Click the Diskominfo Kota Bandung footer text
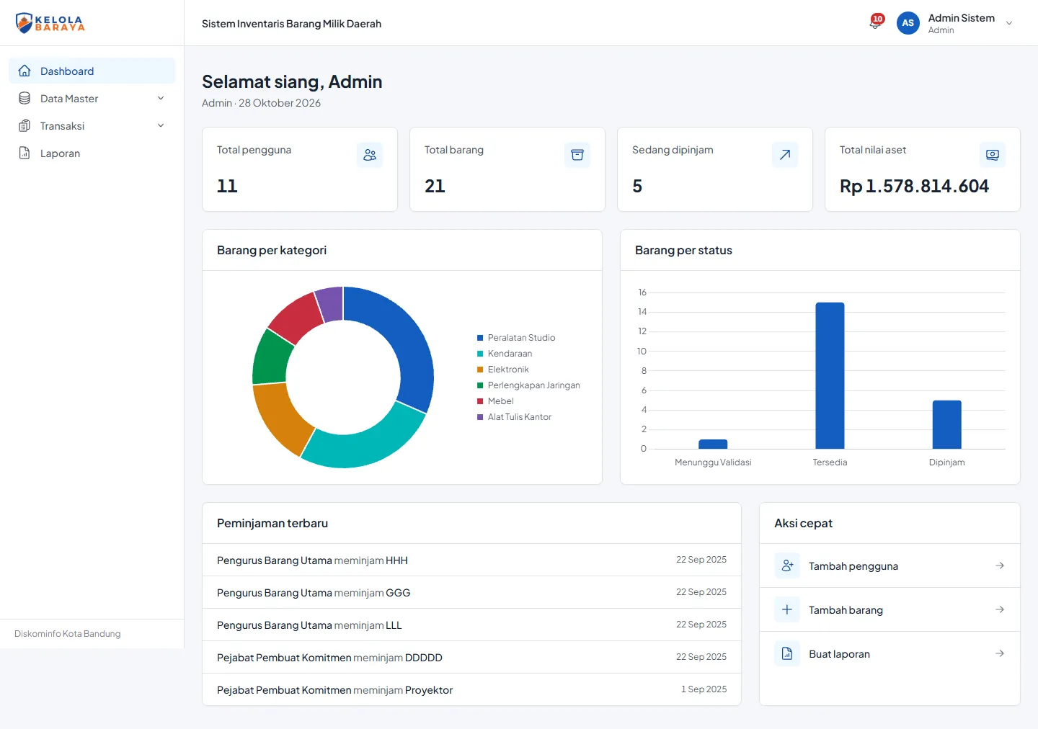 (68, 634)
